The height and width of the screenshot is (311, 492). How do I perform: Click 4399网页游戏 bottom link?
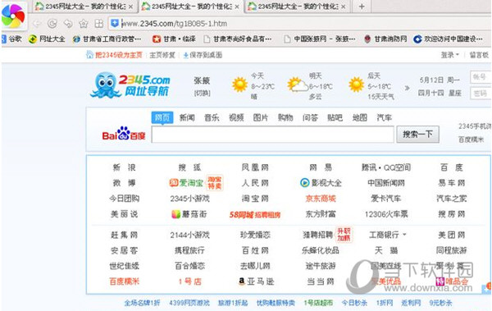(189, 303)
